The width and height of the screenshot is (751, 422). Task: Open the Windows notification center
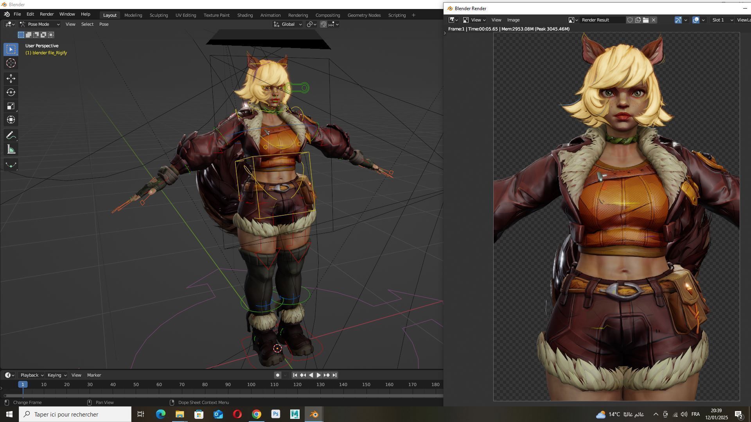(739, 414)
